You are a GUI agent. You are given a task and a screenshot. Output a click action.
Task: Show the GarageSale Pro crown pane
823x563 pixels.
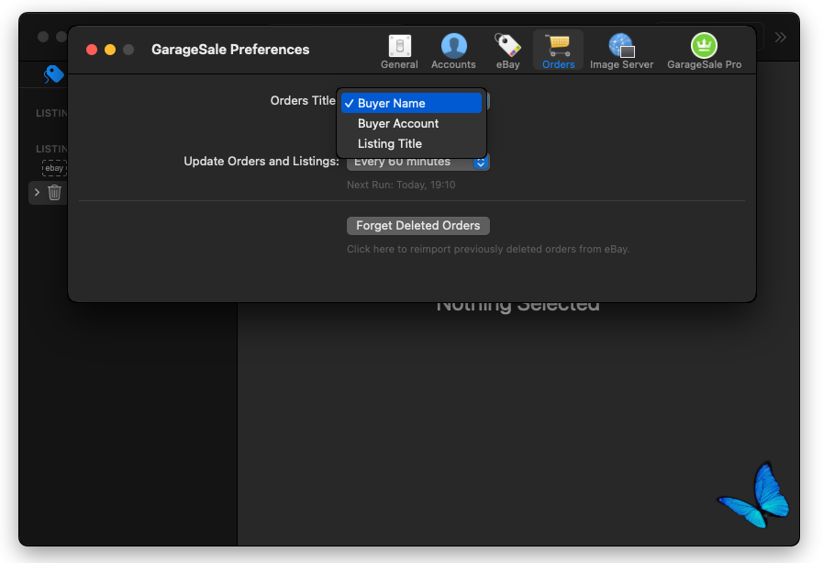[704, 51]
